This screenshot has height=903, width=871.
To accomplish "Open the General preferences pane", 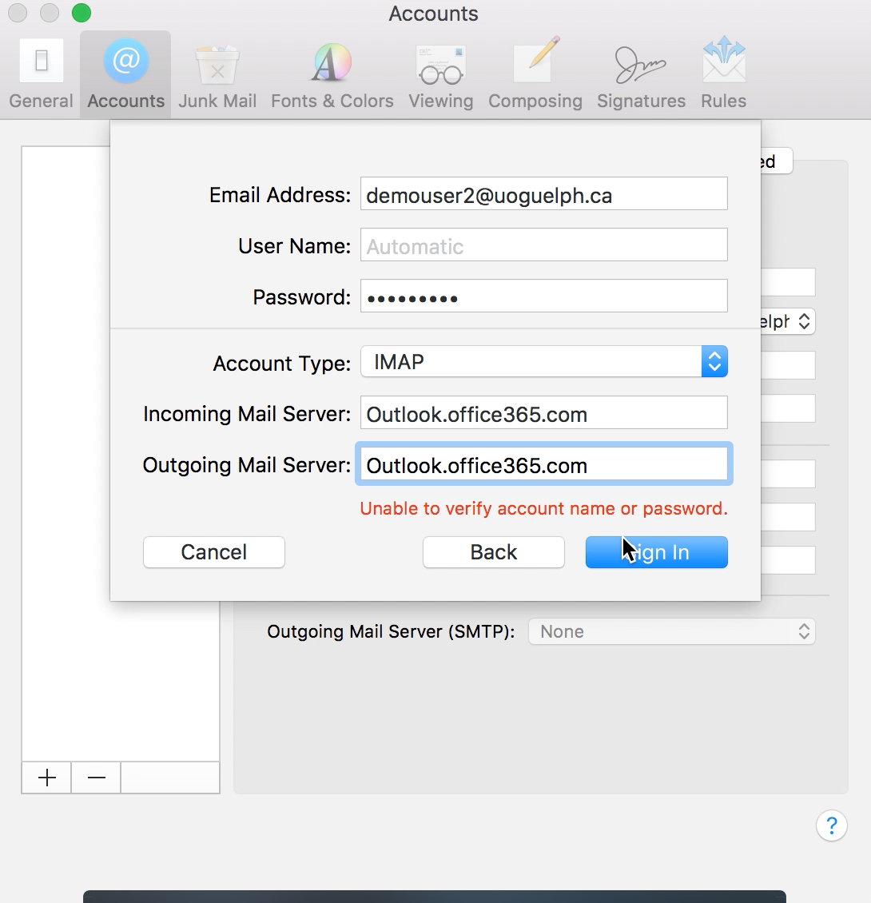I will (x=41, y=75).
